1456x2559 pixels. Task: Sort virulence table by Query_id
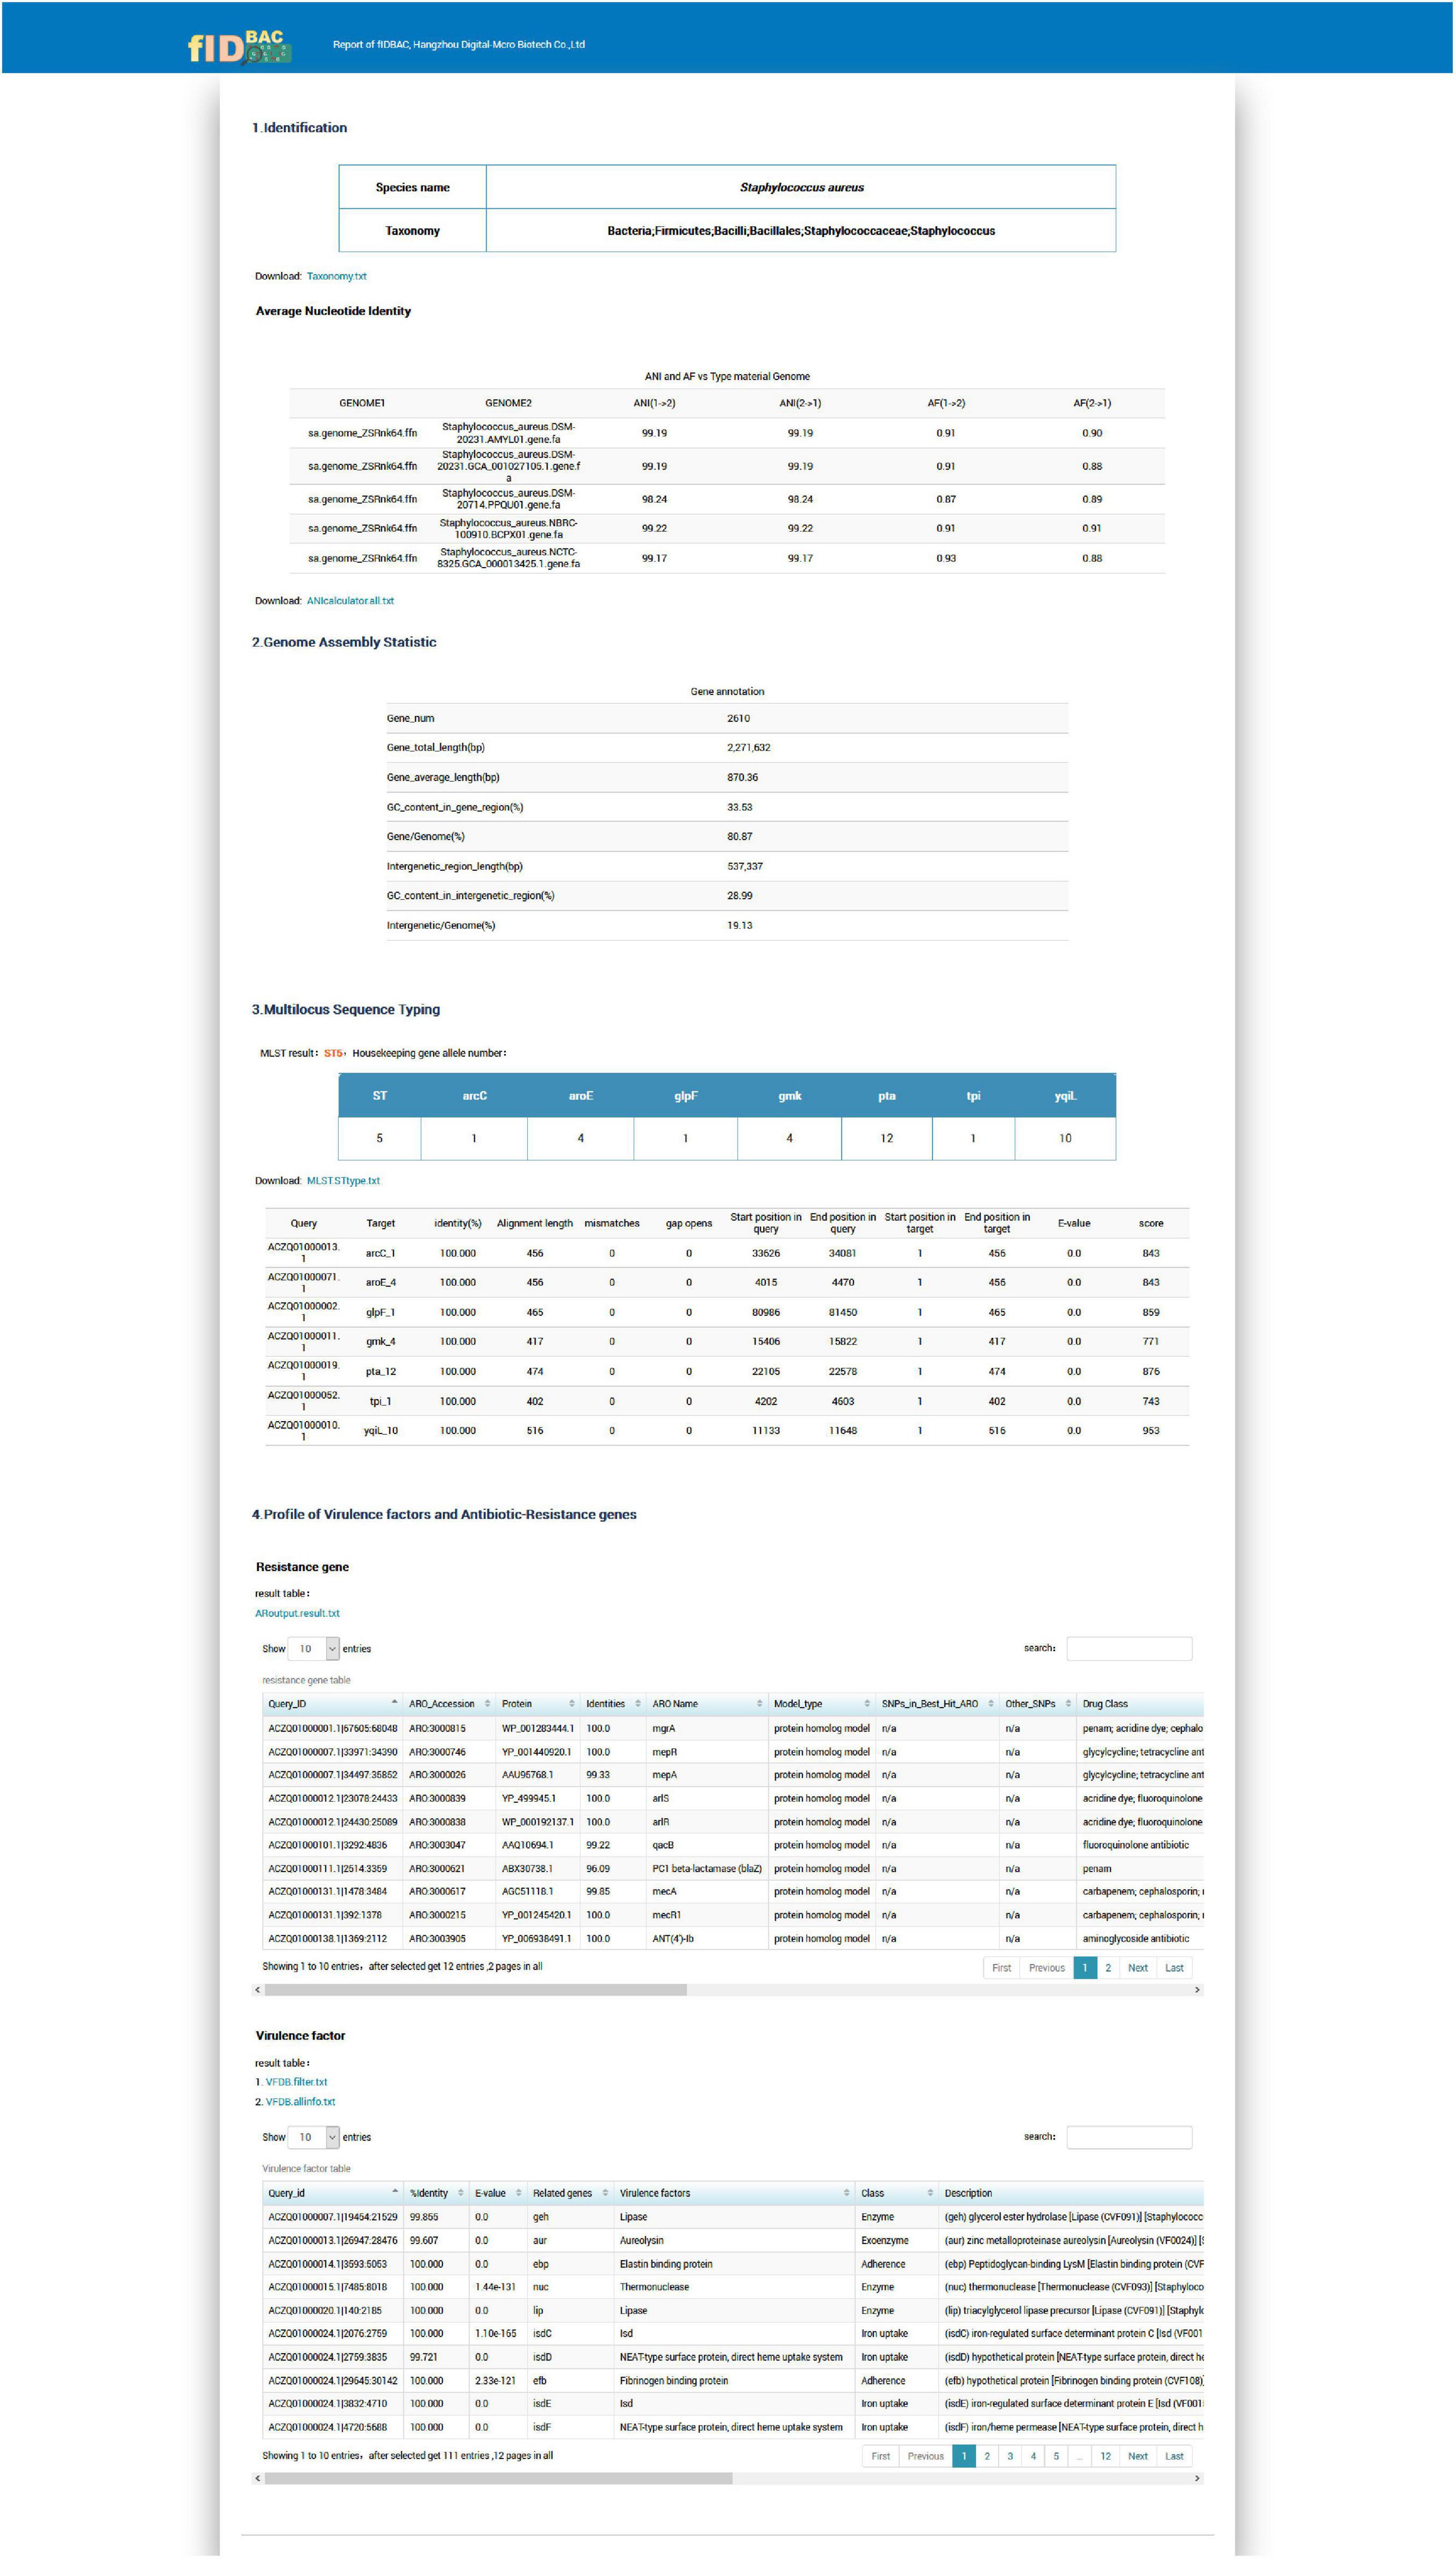pos(332,2193)
